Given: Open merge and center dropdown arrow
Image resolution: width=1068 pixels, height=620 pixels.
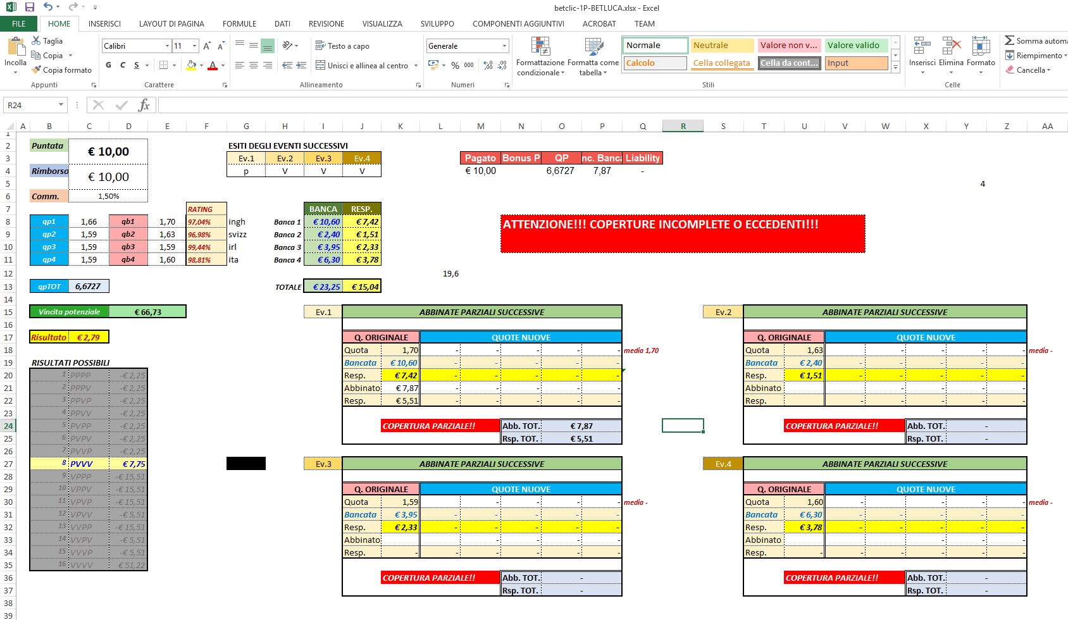Looking at the screenshot, I should point(416,65).
